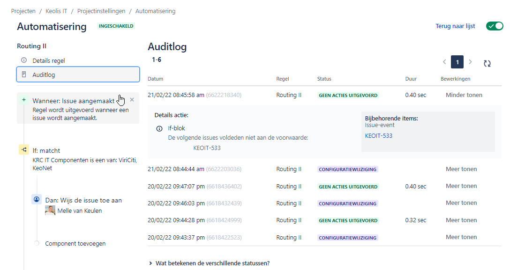The height and width of the screenshot is (270, 510).
Task: Click CONFIGURATIEWIJZIGING status at 08:44:44 am
Action: pyautogui.click(x=347, y=170)
